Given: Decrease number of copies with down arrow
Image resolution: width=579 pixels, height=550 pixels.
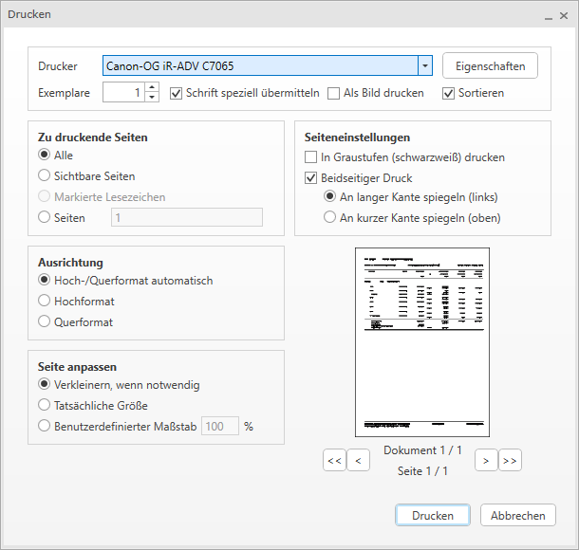Looking at the screenshot, I should [152, 98].
